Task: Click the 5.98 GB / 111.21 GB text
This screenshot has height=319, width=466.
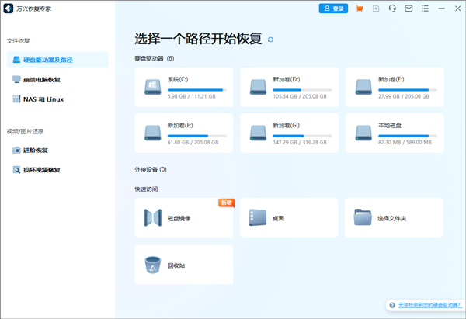Action: tap(191, 96)
